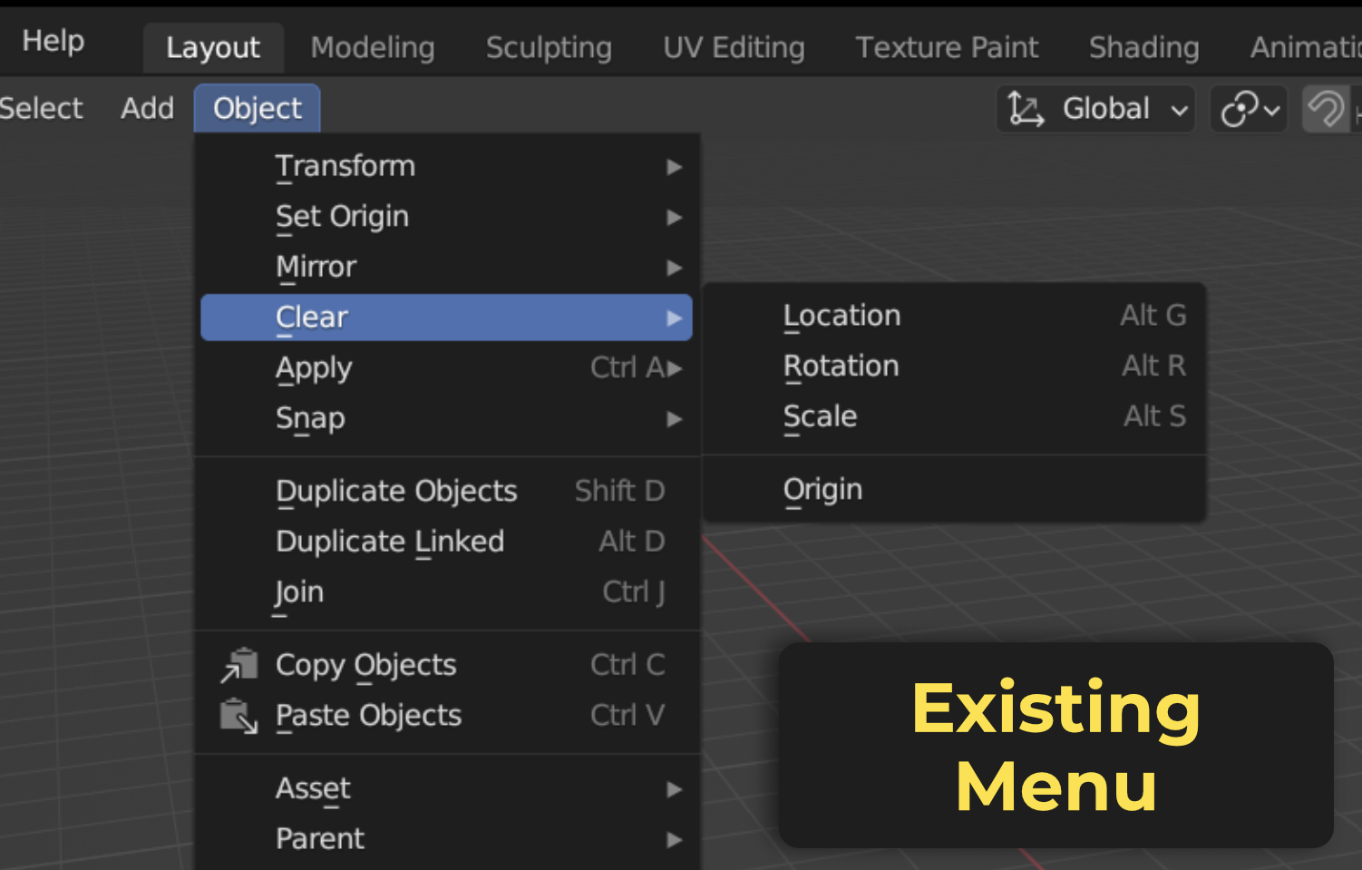Image resolution: width=1362 pixels, height=870 pixels.
Task: Switch to the Animation workspace tab
Action: (1304, 48)
